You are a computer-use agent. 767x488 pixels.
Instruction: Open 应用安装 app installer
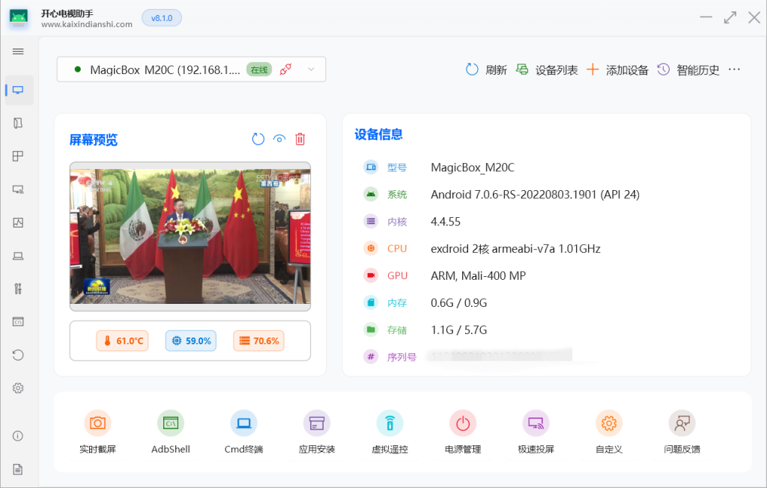(x=317, y=424)
